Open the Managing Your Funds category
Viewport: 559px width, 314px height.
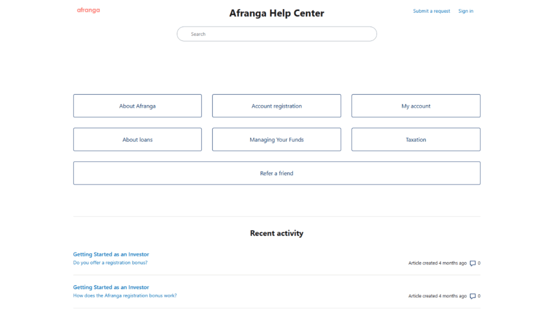(277, 140)
